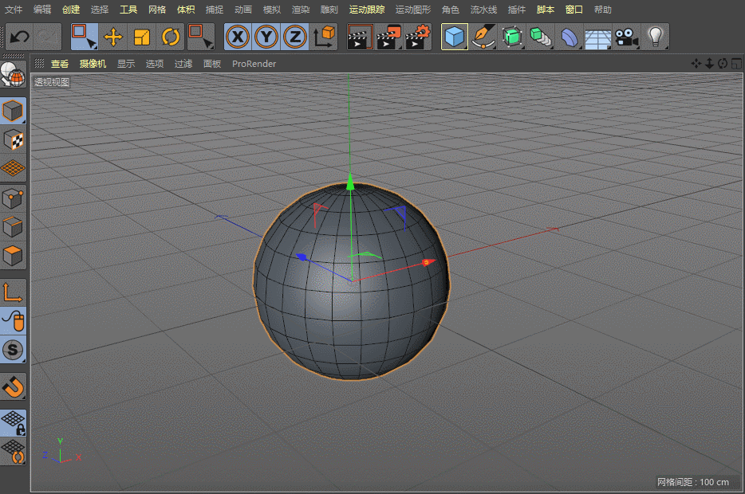
Task: Open viewport 查看 menu
Action: click(60, 64)
